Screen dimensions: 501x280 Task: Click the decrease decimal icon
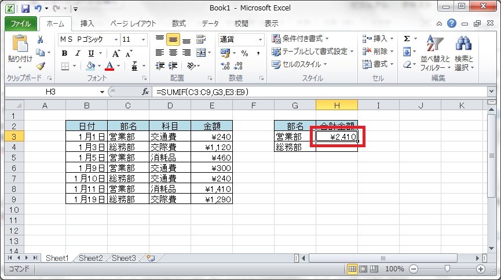click(239, 66)
